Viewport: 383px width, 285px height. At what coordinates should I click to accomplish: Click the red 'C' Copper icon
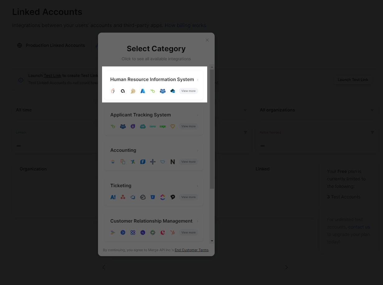[x=163, y=233]
